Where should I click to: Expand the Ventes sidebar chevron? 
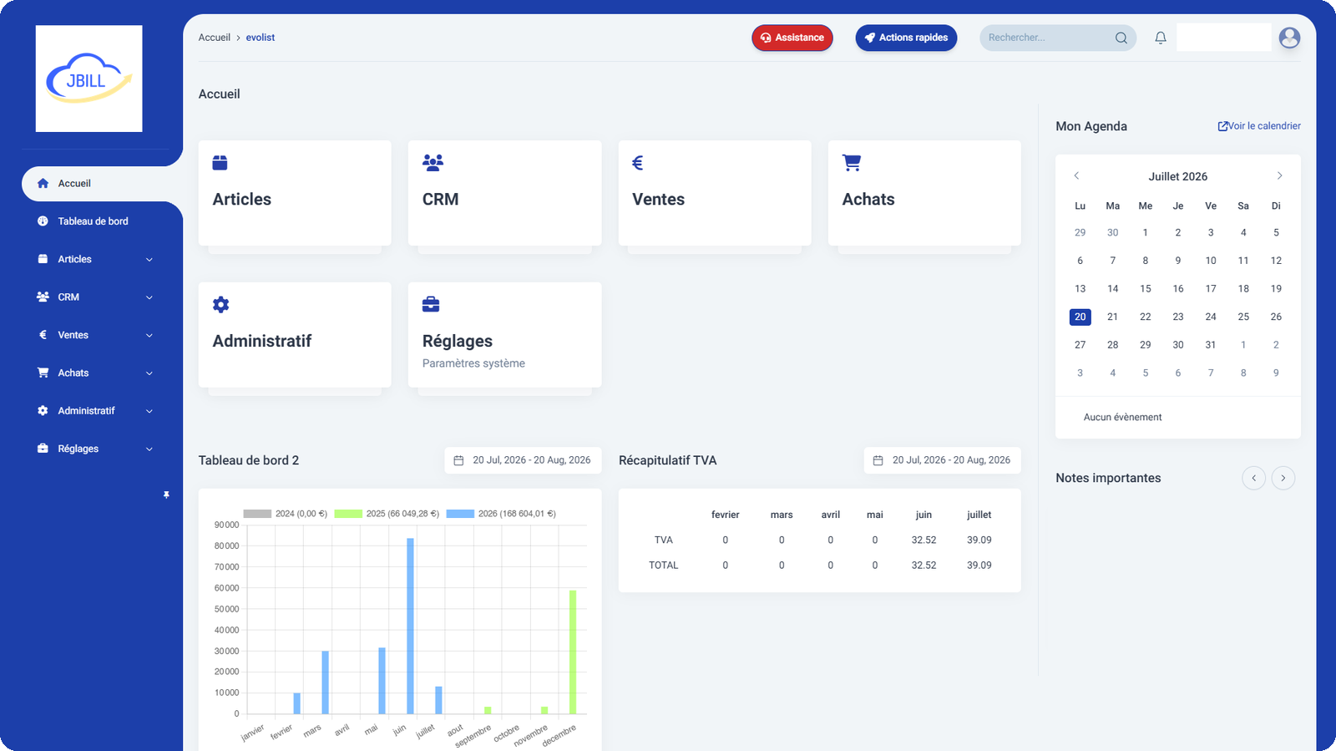[149, 336]
